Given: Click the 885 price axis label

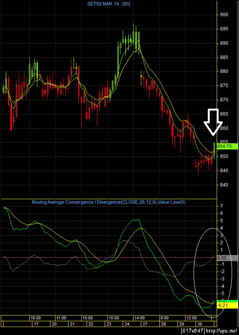Looking at the screenshot, I should point(224,57).
